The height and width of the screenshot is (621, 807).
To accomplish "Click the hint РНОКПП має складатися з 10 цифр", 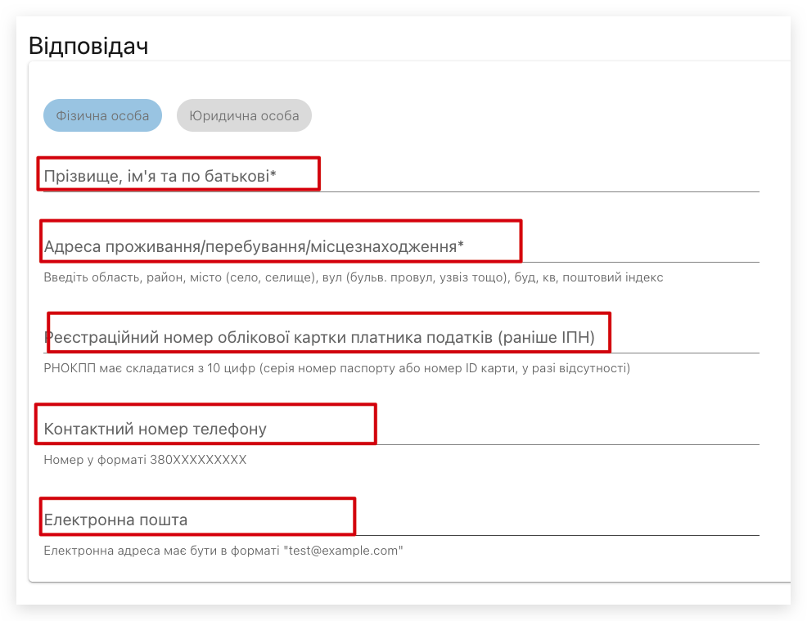I will (x=336, y=368).
